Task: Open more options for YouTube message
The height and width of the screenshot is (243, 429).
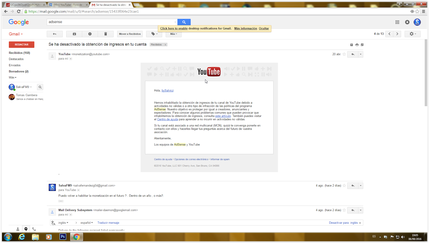Action: [x=361, y=54]
